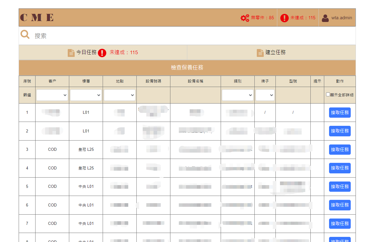Screen dimensions: 370x242
Task: Click the 未達成:115 header indicator
Action: point(298,18)
